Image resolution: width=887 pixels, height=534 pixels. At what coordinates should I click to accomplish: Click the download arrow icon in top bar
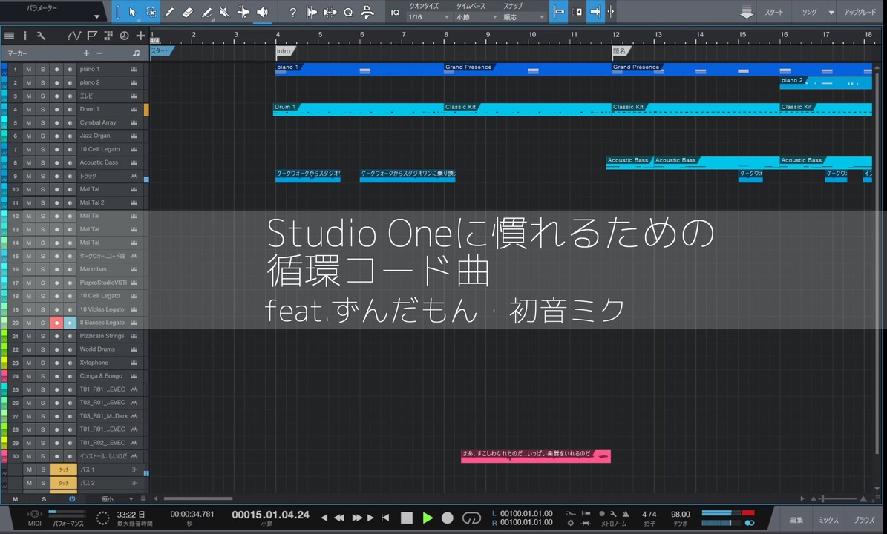(747, 12)
